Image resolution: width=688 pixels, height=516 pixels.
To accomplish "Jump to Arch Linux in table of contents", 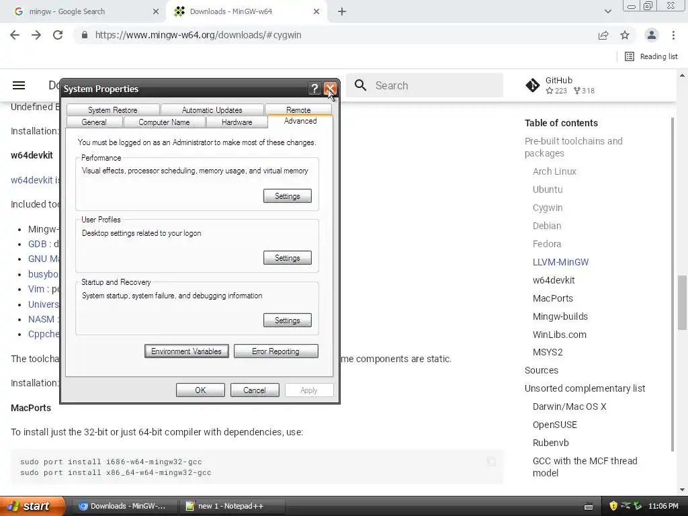I will coord(554,171).
